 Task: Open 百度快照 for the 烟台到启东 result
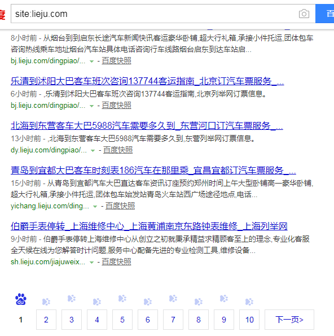click(116, 61)
